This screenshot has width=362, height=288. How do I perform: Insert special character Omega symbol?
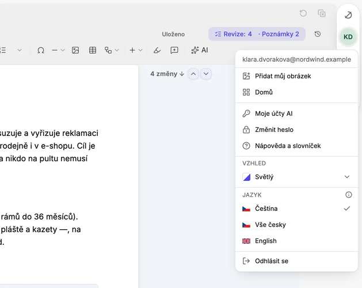click(41, 50)
